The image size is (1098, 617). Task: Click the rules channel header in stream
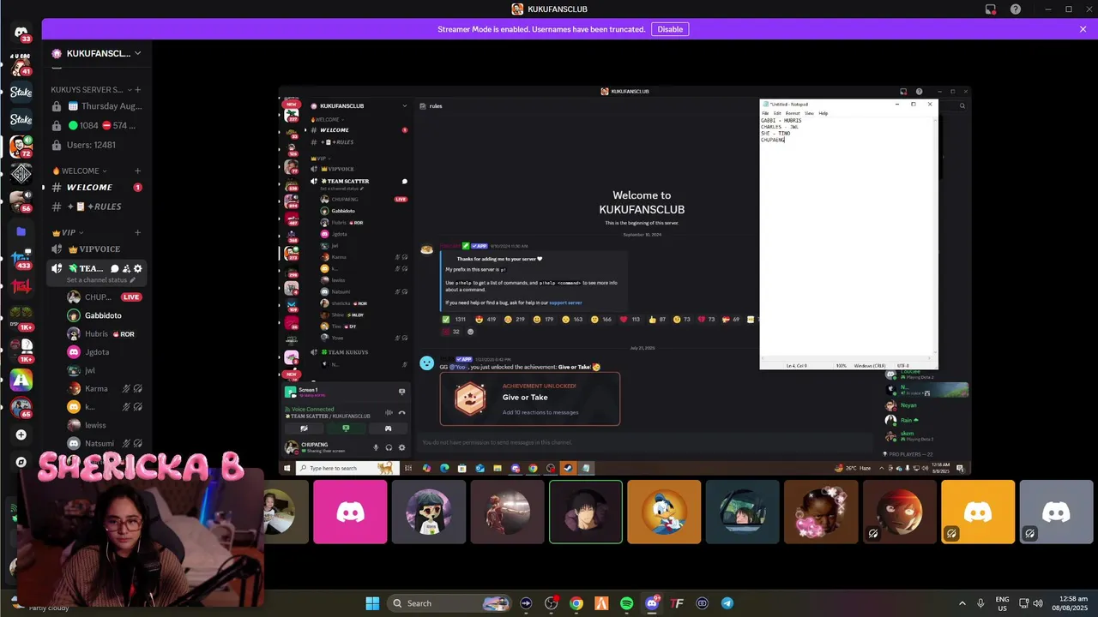431,106
